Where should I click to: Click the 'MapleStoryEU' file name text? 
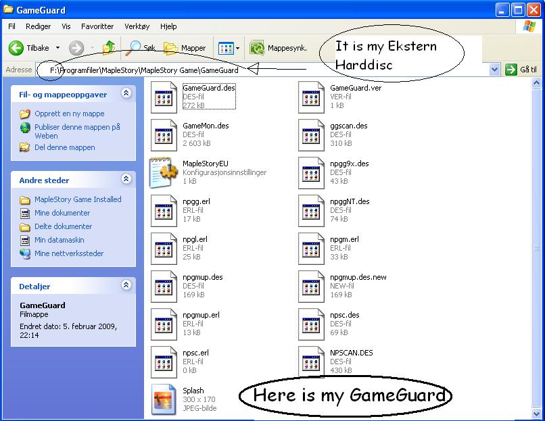click(206, 164)
